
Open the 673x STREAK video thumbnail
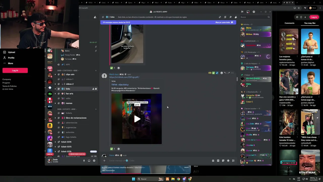click(310, 163)
